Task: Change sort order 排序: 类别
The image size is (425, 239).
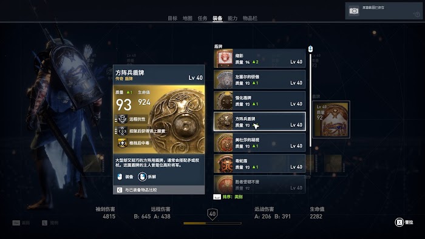Action: [228, 197]
